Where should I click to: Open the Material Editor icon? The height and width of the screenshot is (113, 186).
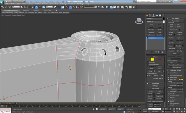tap(123, 7)
